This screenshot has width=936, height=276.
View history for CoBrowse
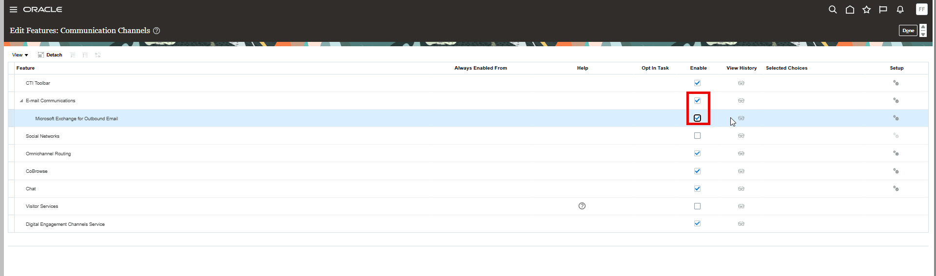(741, 171)
